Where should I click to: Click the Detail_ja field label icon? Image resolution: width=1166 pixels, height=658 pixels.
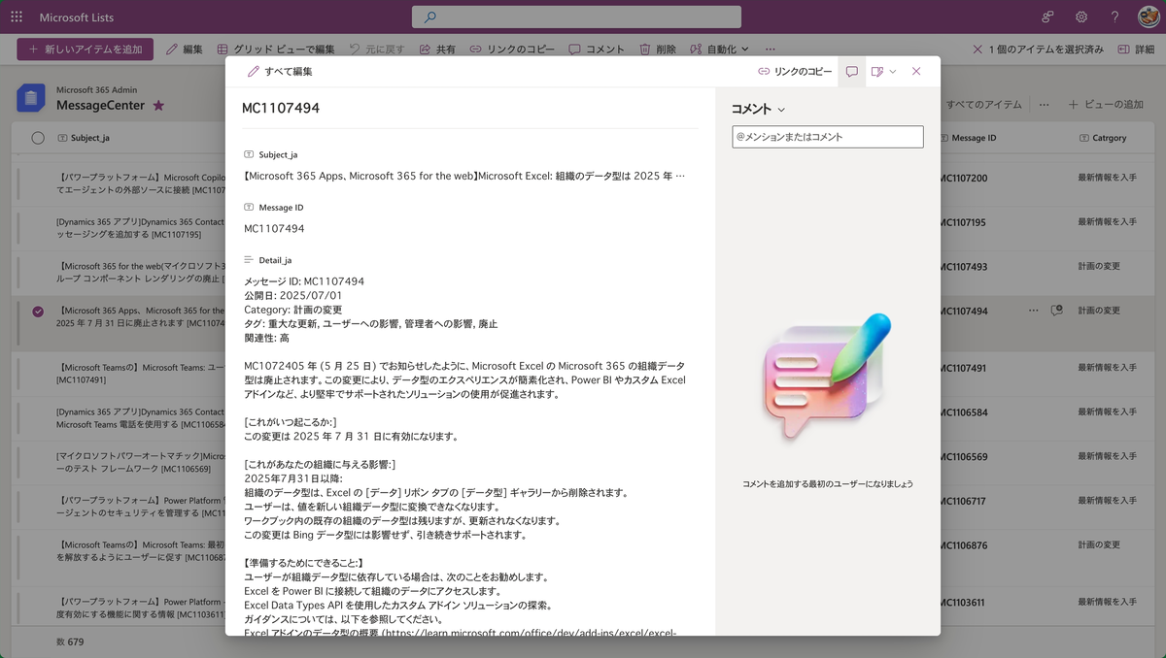(x=250, y=260)
